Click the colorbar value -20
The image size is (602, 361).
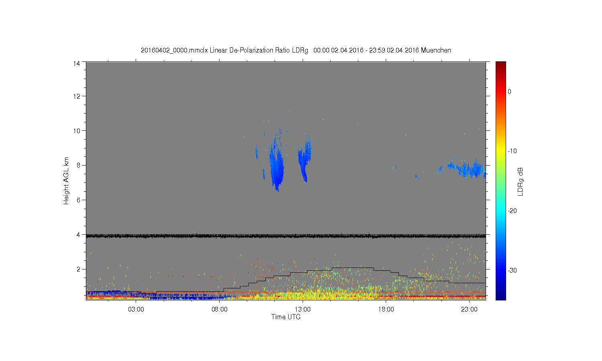pyautogui.click(x=512, y=211)
